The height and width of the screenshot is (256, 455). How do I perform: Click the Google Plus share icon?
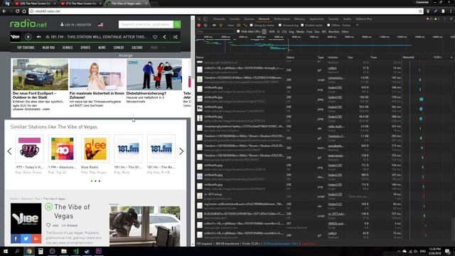[36, 239]
